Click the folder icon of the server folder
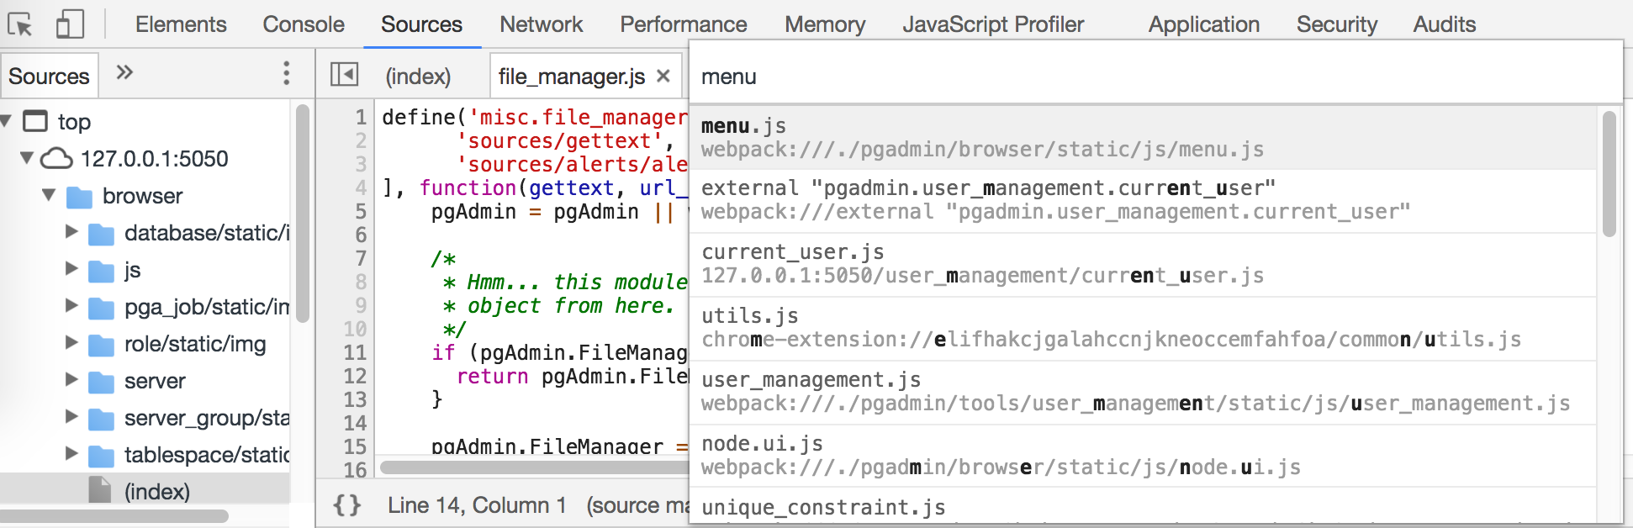 point(101,382)
